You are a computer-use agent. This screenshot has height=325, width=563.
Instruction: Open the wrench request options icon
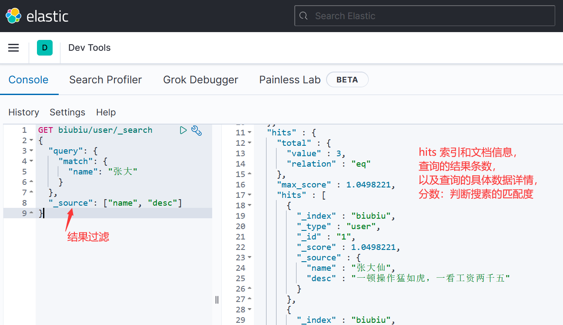tap(197, 130)
